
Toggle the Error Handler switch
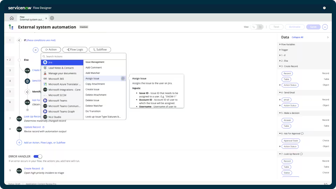(38, 156)
